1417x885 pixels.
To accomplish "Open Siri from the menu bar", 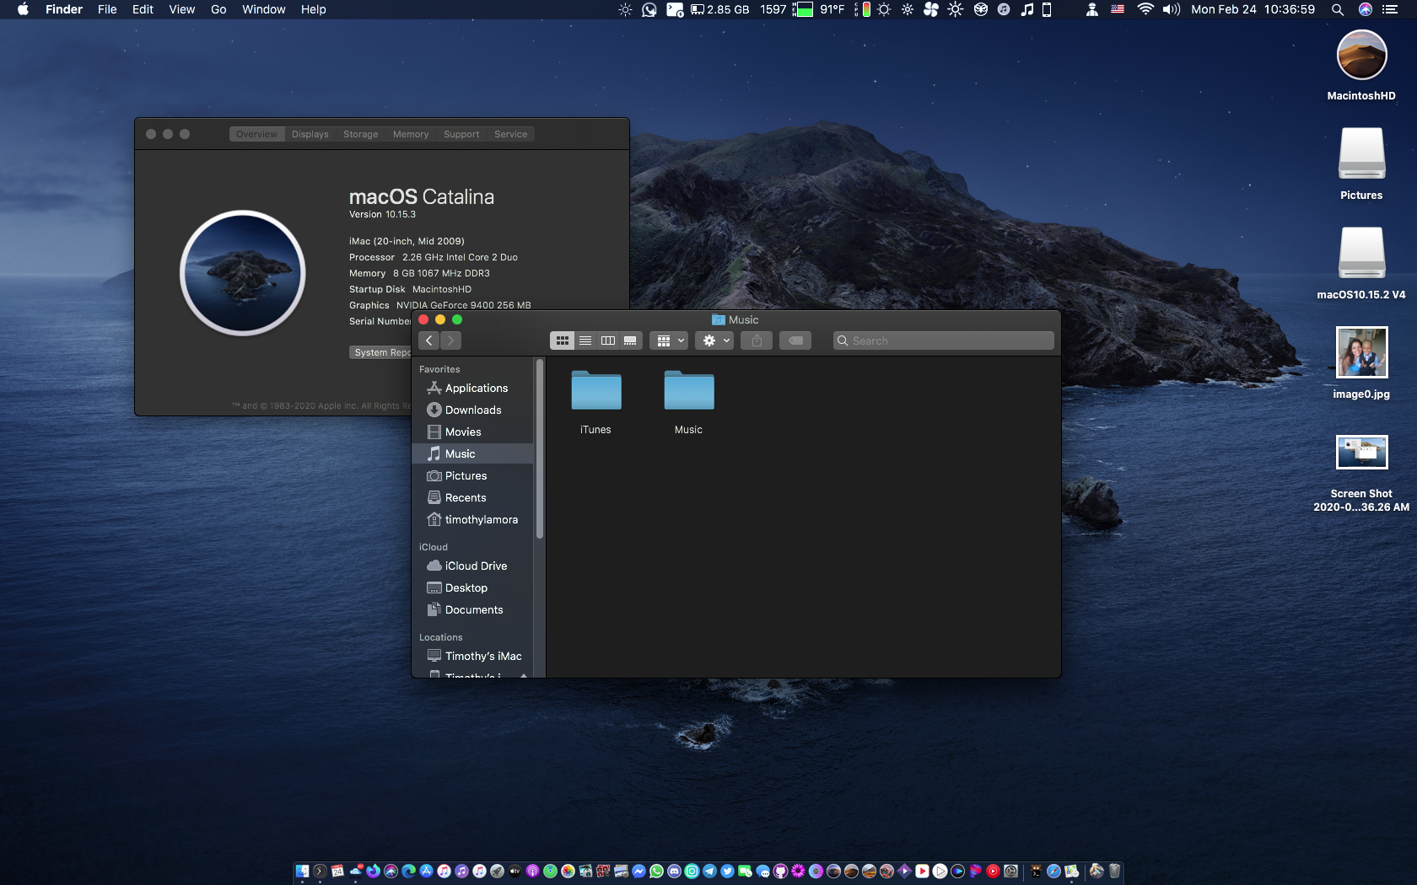I will [x=1366, y=9].
